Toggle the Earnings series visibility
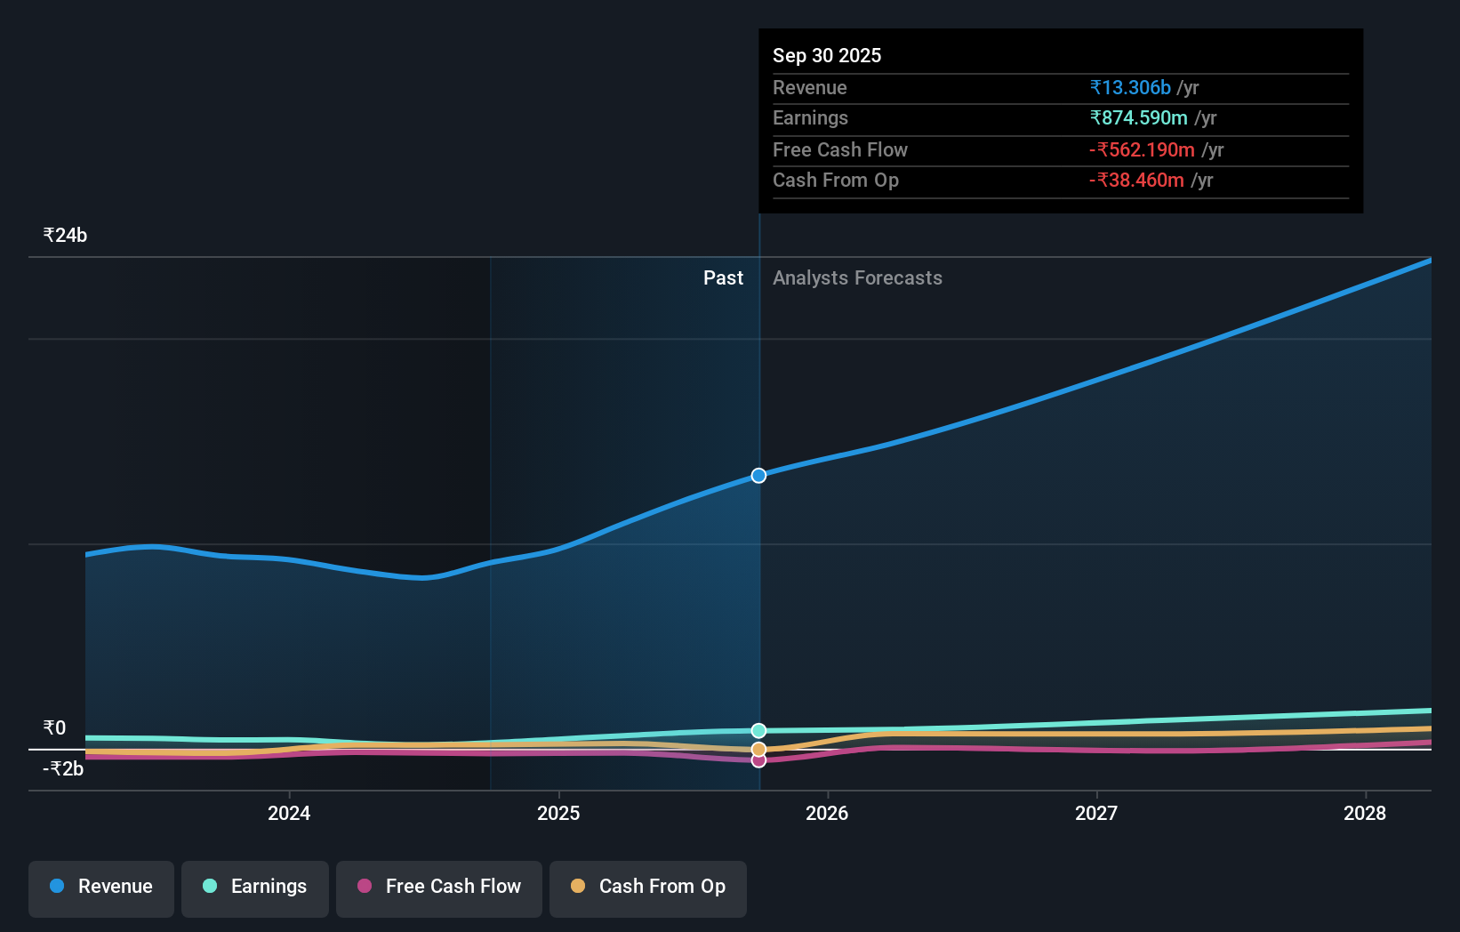The height and width of the screenshot is (932, 1460). pos(255,888)
